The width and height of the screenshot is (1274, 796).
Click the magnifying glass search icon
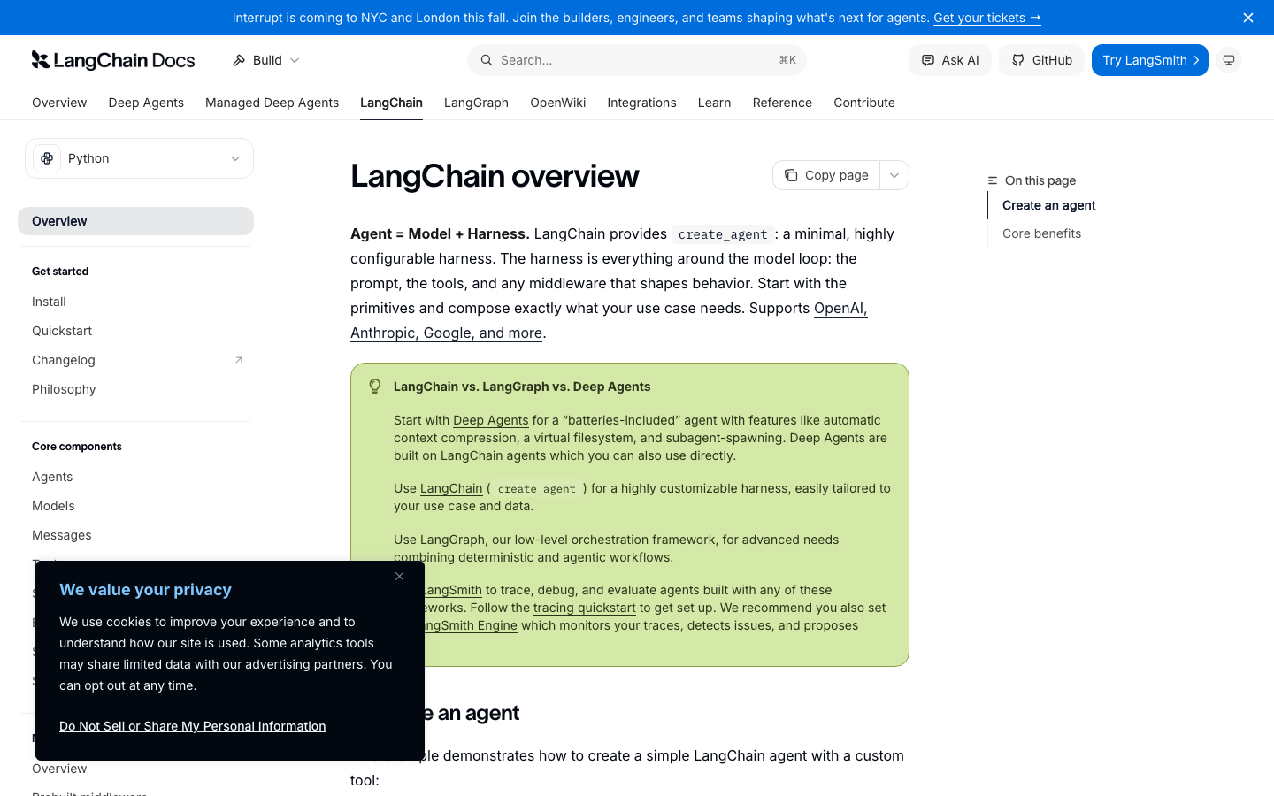[486, 60]
